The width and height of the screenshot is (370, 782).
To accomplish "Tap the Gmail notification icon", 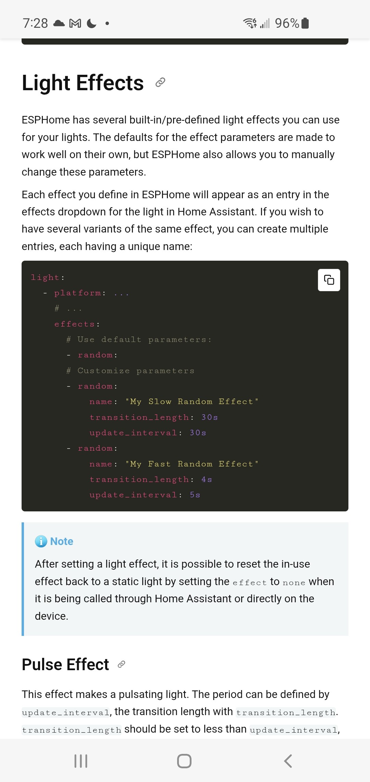I will [x=75, y=23].
